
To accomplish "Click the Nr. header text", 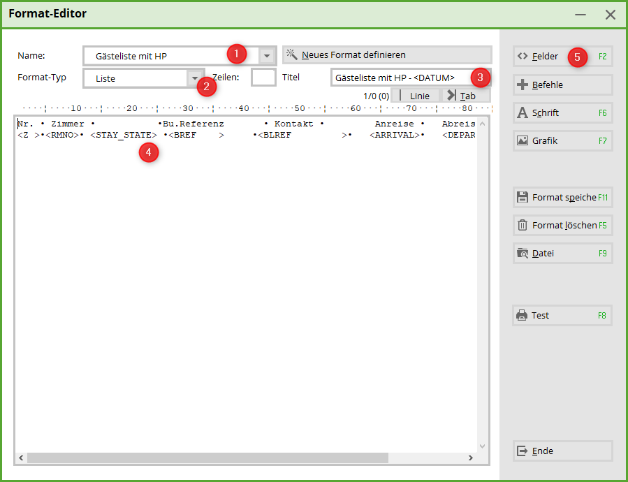I will [x=25, y=124].
